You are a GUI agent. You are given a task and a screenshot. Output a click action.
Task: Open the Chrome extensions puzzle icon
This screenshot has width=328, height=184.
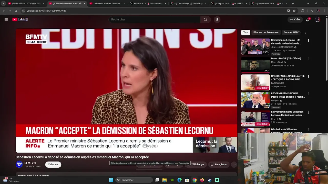(x=303, y=11)
